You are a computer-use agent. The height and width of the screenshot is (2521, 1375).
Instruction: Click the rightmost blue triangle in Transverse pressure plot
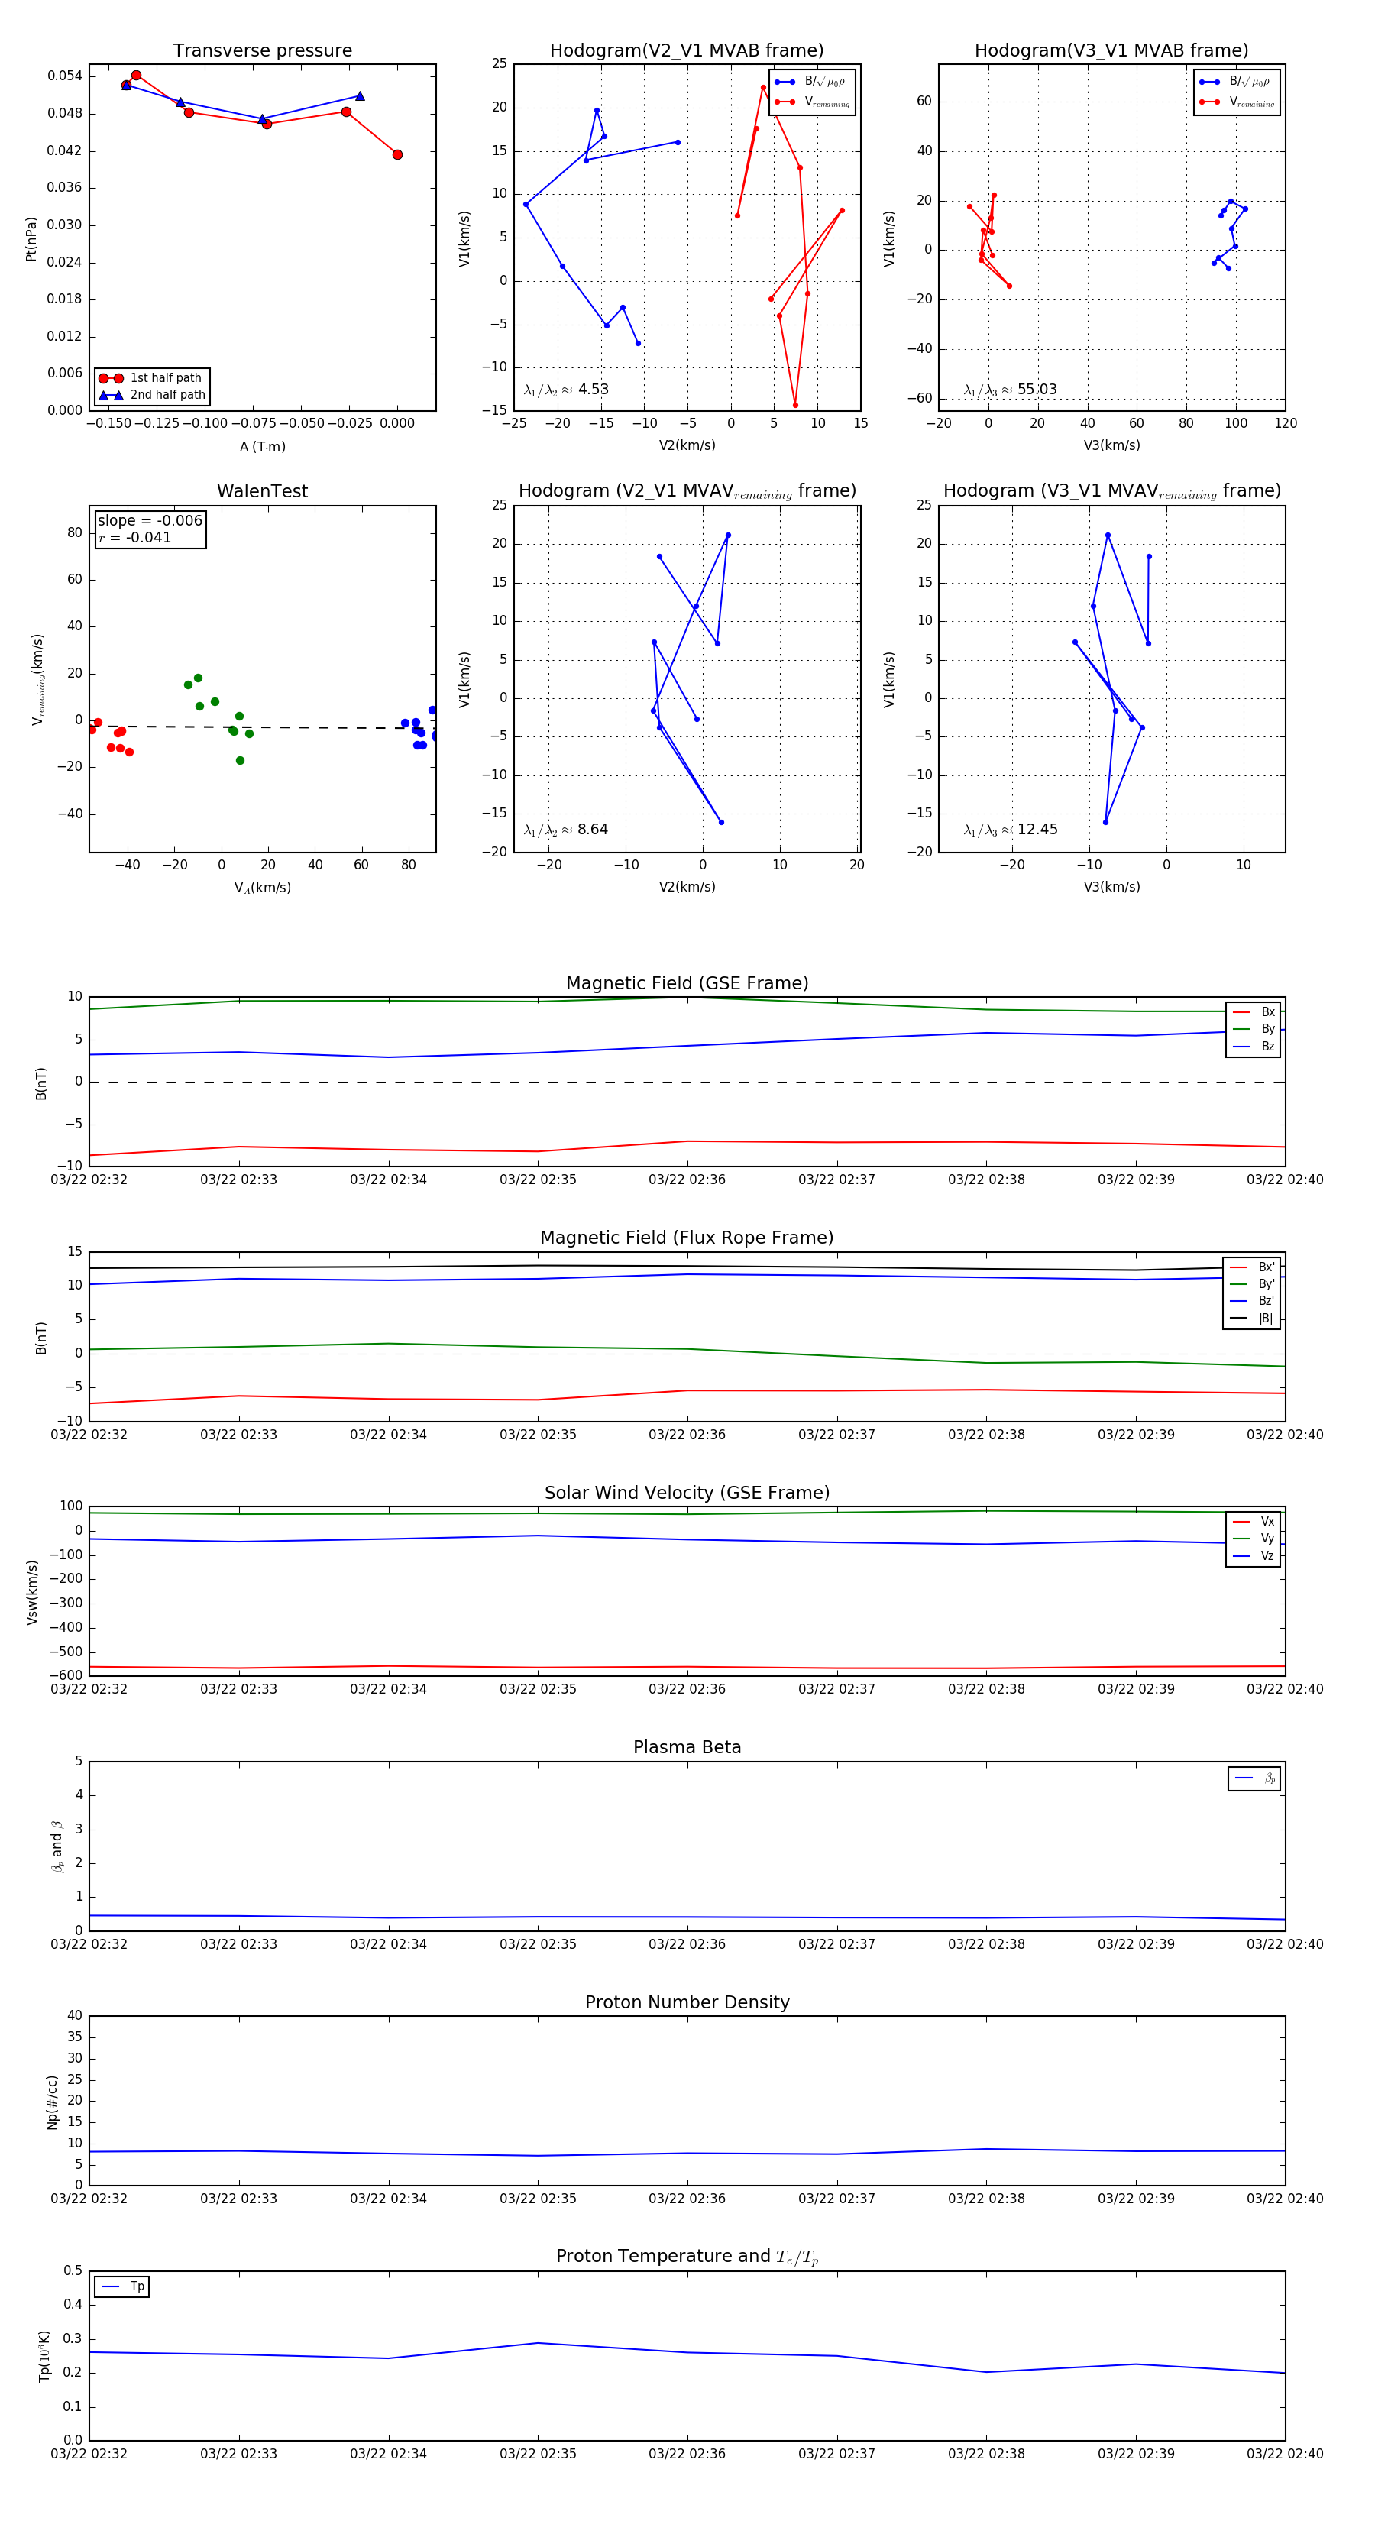click(x=360, y=96)
